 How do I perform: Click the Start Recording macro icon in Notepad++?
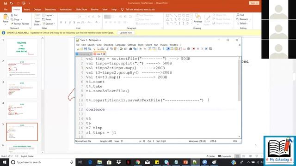click(x=194, y=49)
